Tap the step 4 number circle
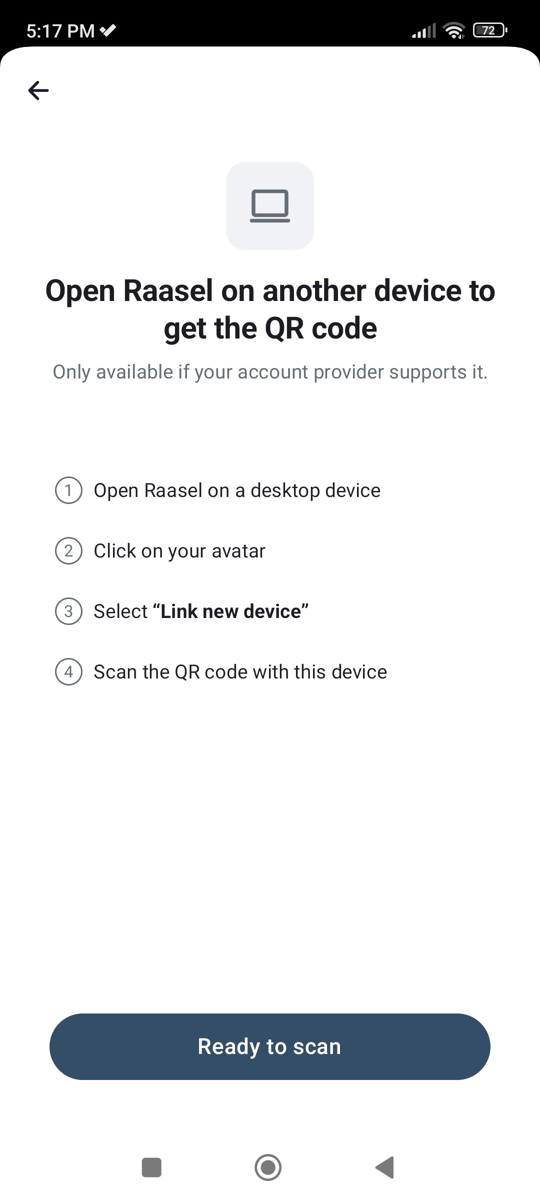Screen dimensions: 540x1200 68,672
